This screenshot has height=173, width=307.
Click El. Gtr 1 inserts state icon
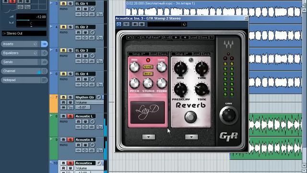78,14
